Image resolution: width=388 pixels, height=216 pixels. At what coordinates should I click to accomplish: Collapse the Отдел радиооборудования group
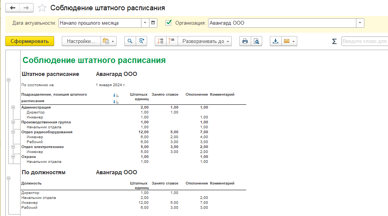[x=13, y=132]
